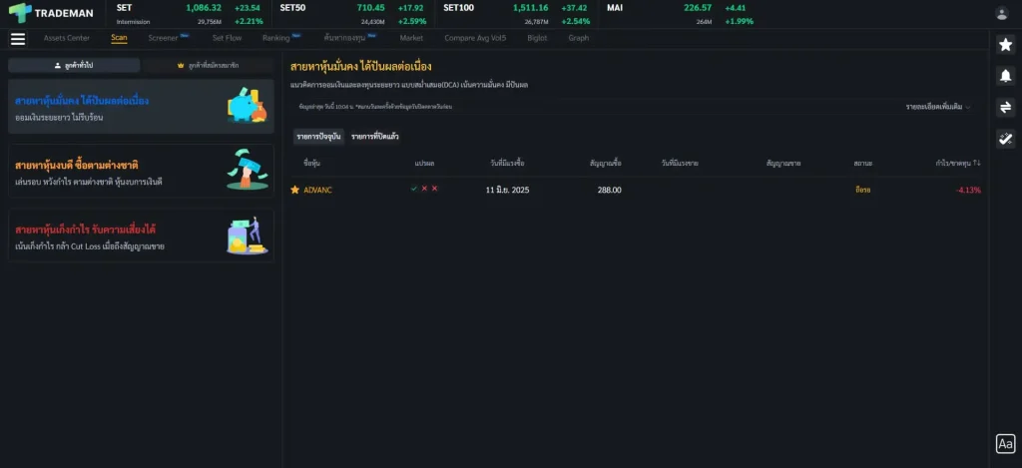The height and width of the screenshot is (468, 1022).
Task: Select the speculative risk strategy card
Action: coord(141,236)
